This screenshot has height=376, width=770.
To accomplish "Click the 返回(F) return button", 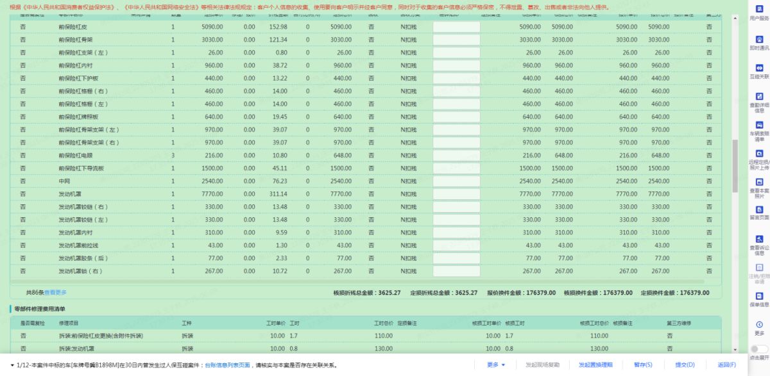I will [x=726, y=365].
